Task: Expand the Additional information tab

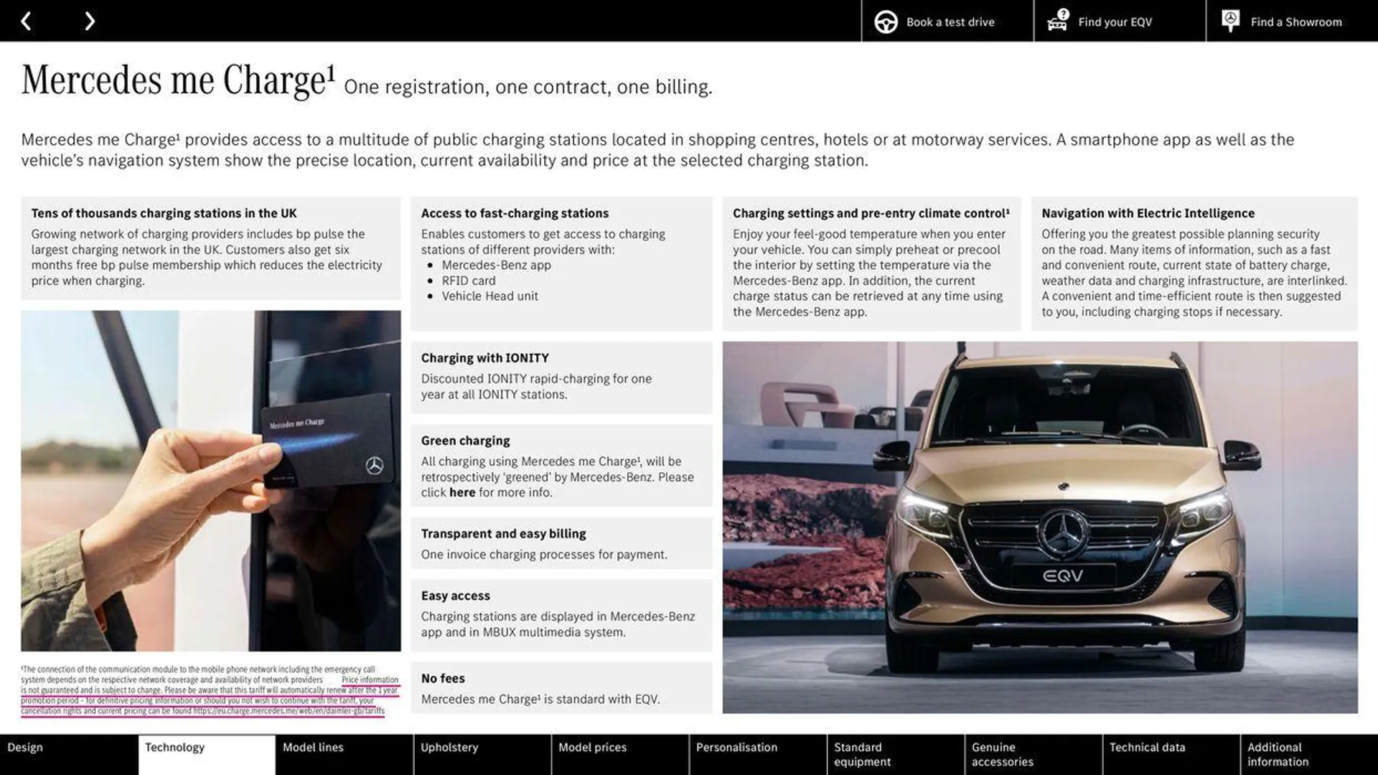Action: click(x=1309, y=754)
